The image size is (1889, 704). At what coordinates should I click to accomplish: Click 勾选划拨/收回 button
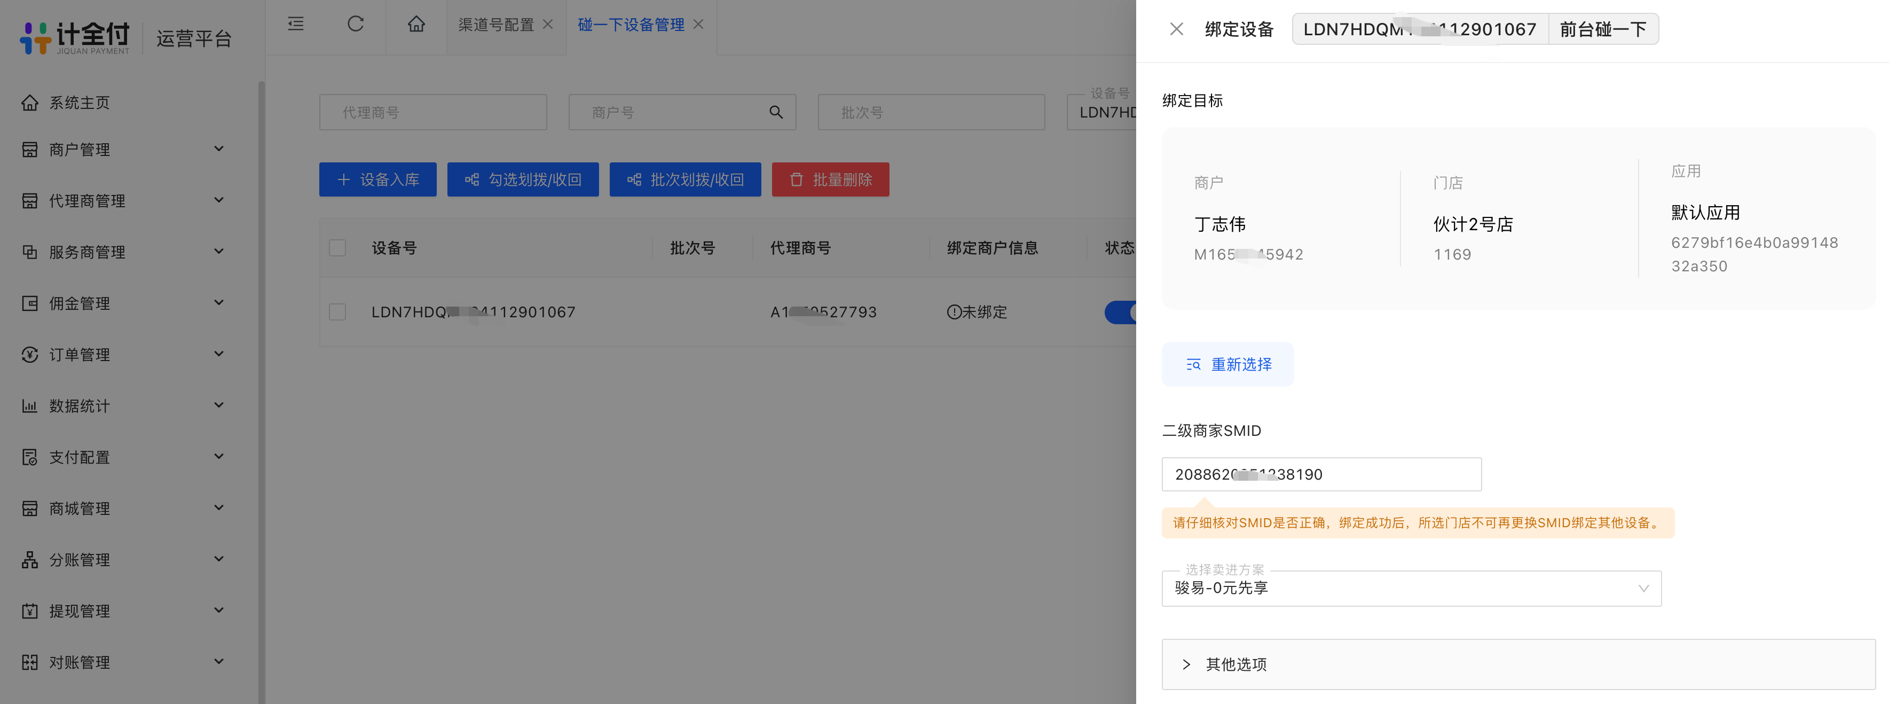[x=523, y=179]
